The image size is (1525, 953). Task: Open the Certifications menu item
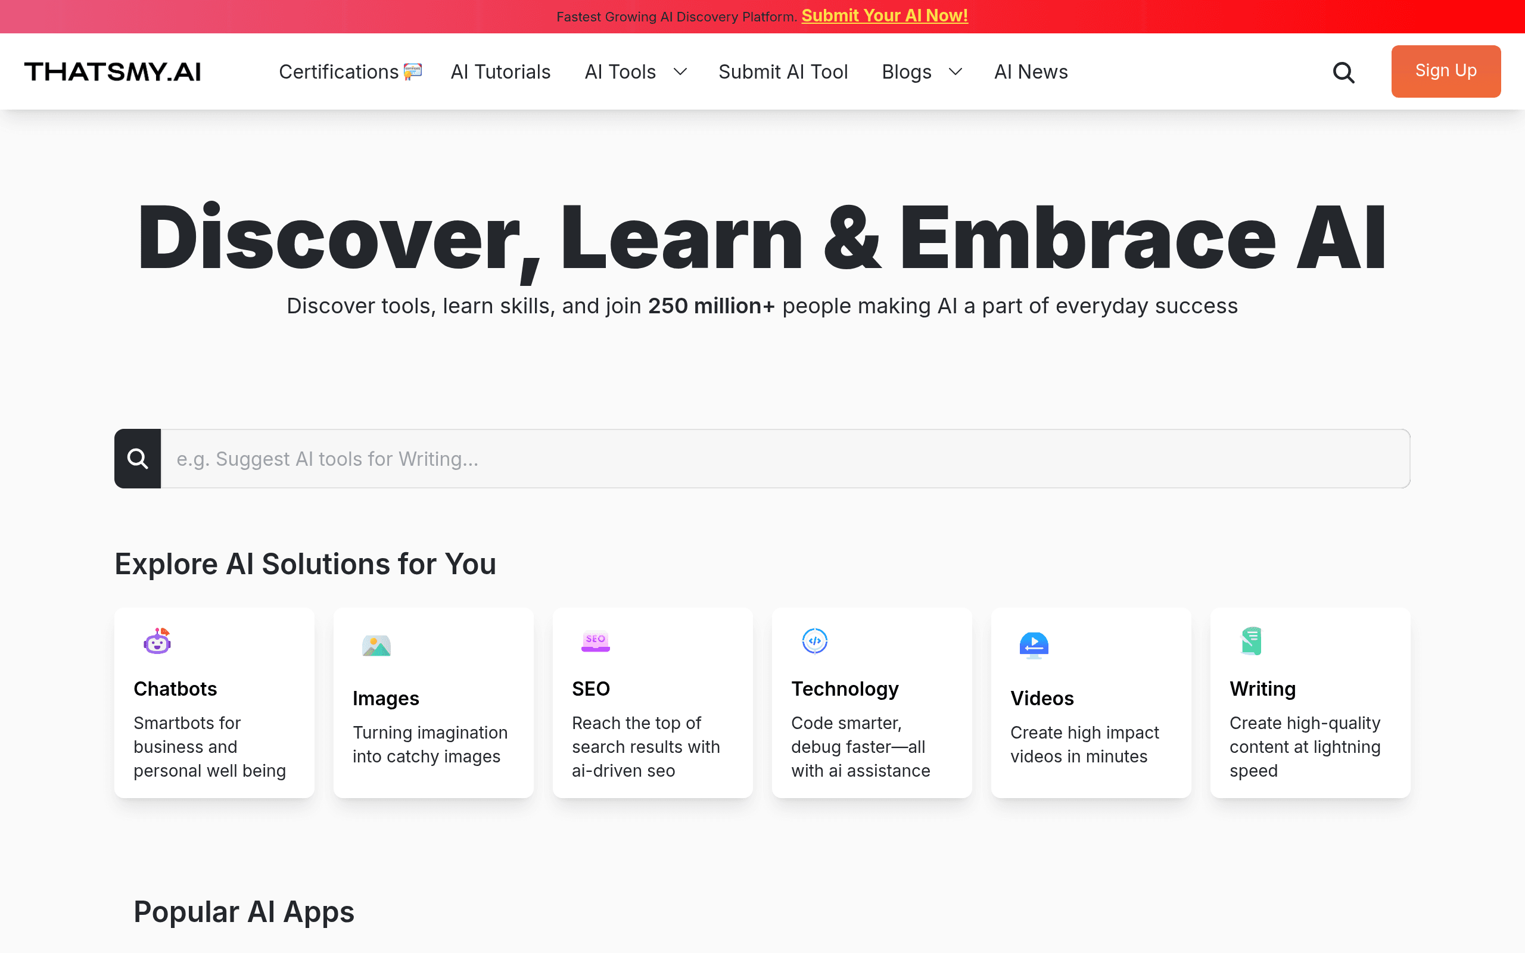pos(338,72)
